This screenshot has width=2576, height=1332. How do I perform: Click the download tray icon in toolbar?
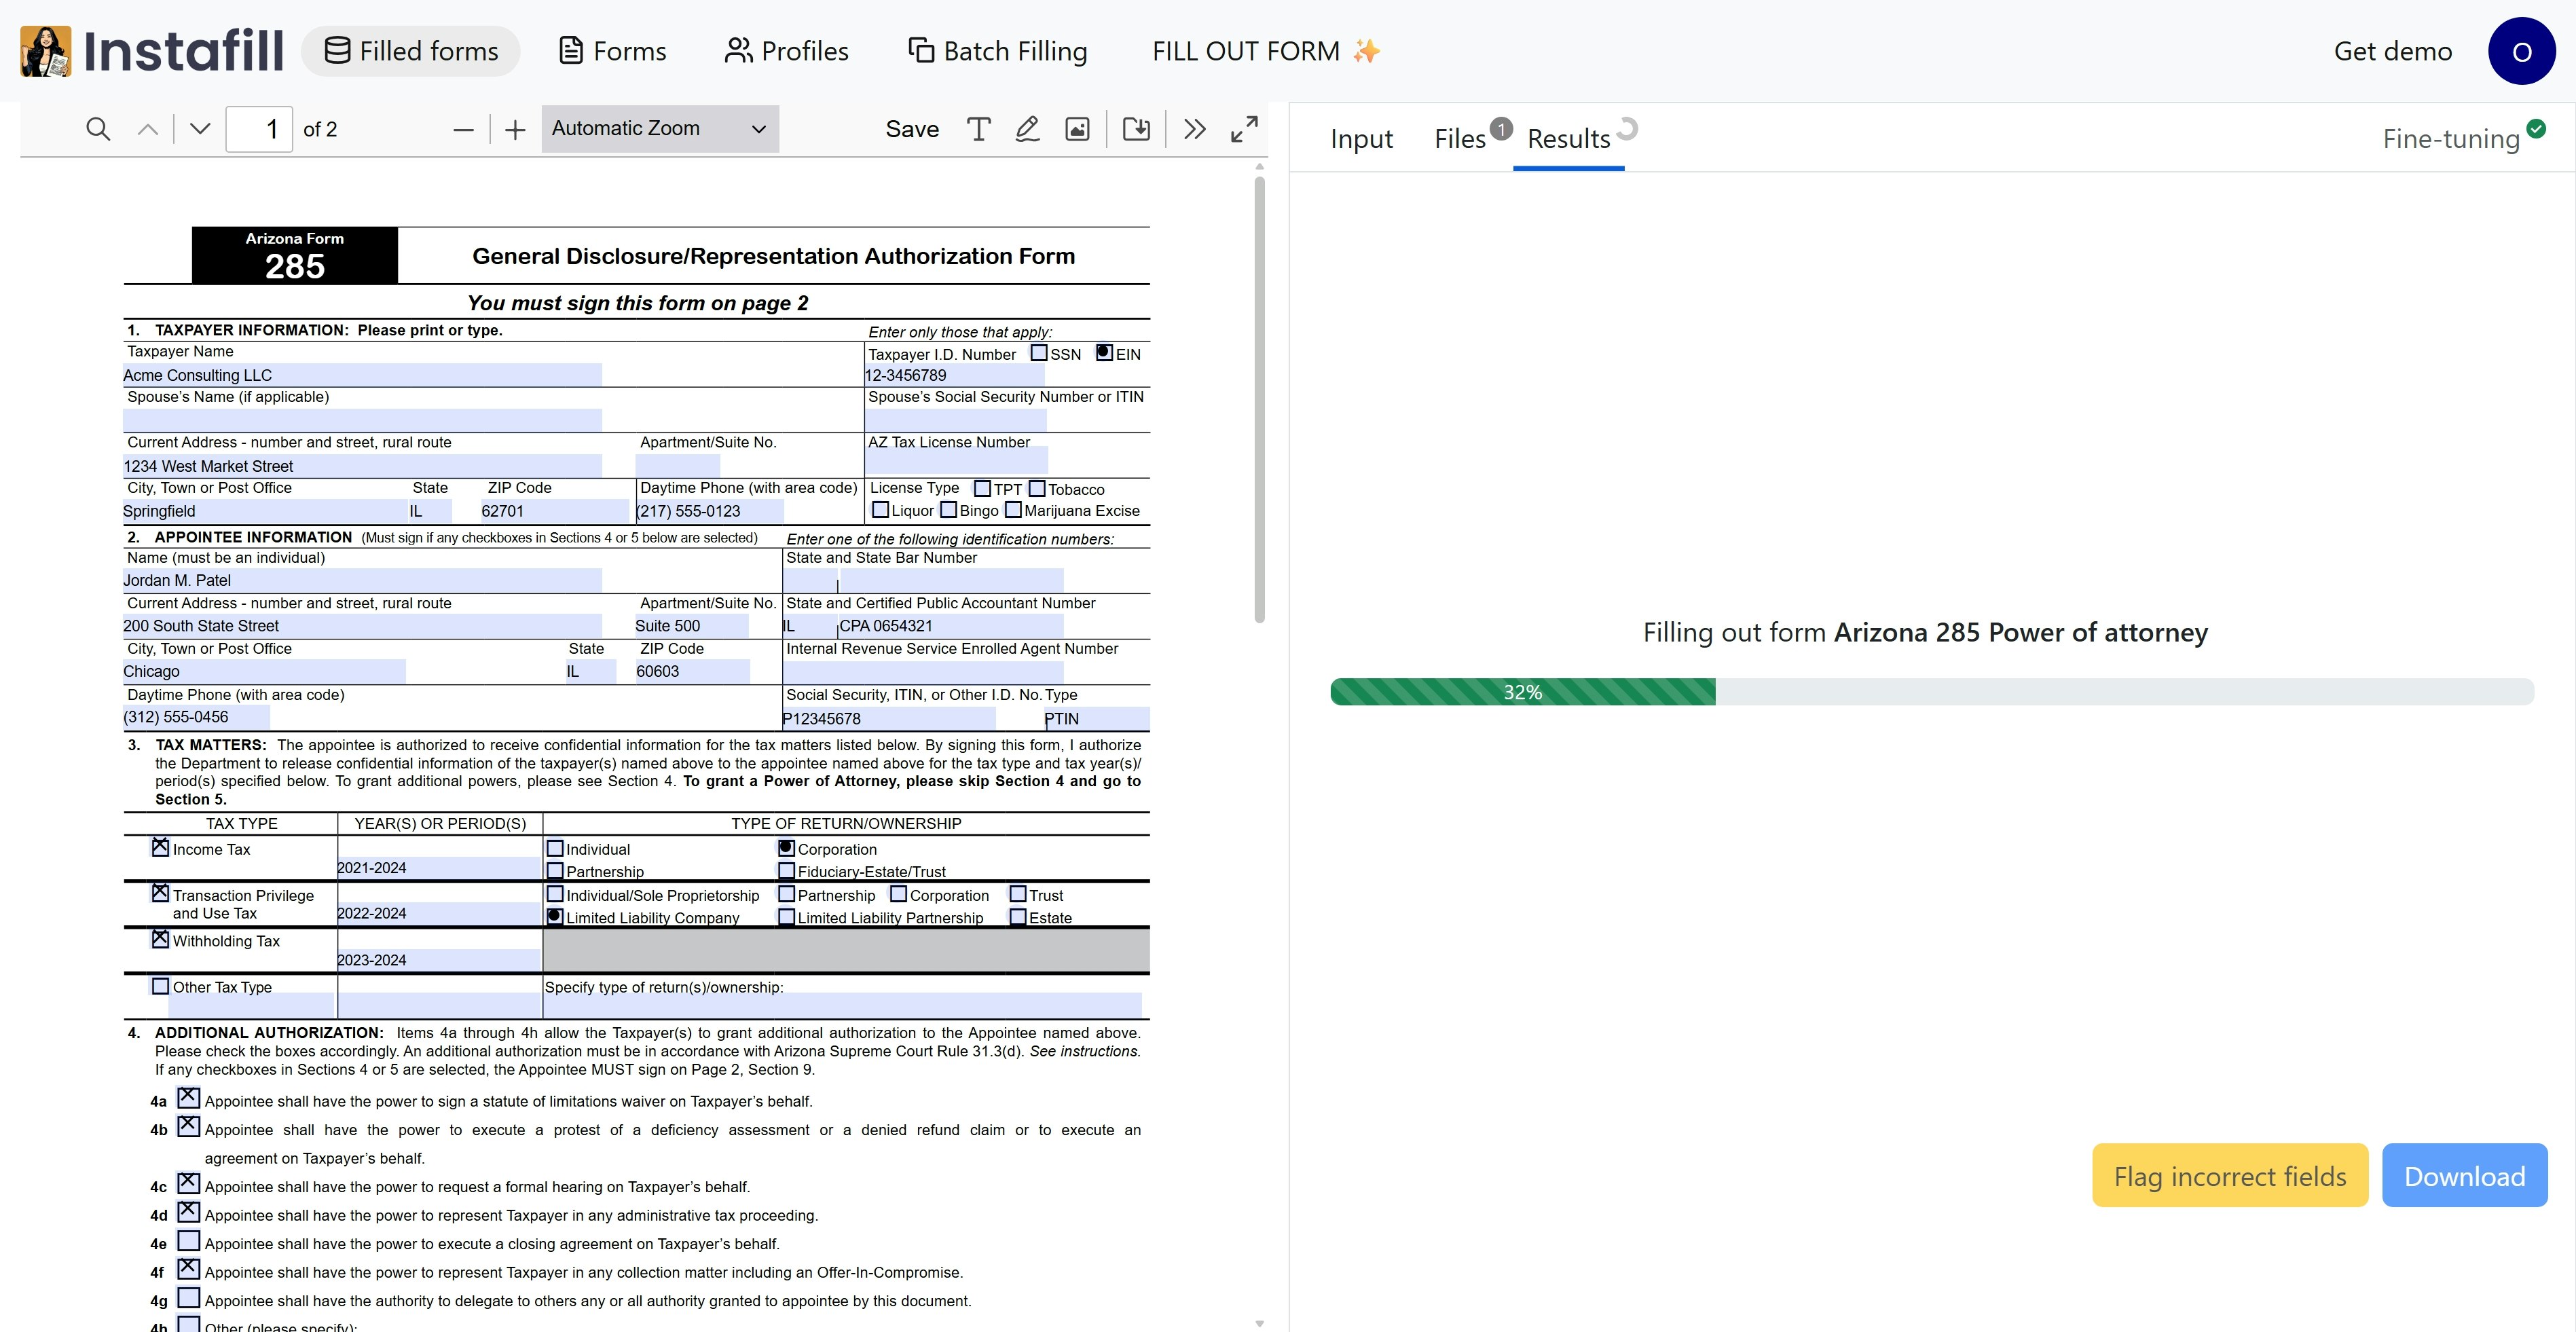click(1136, 129)
